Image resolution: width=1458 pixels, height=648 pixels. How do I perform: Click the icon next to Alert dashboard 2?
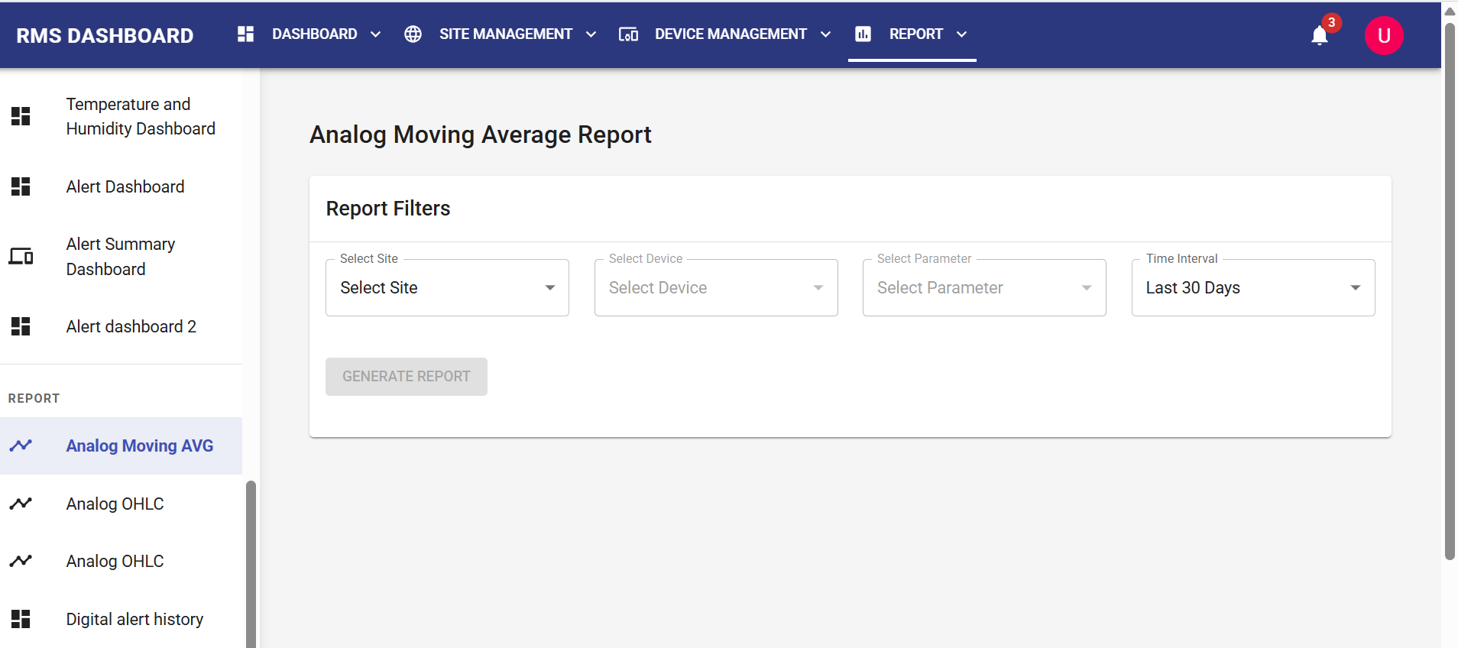click(x=21, y=326)
